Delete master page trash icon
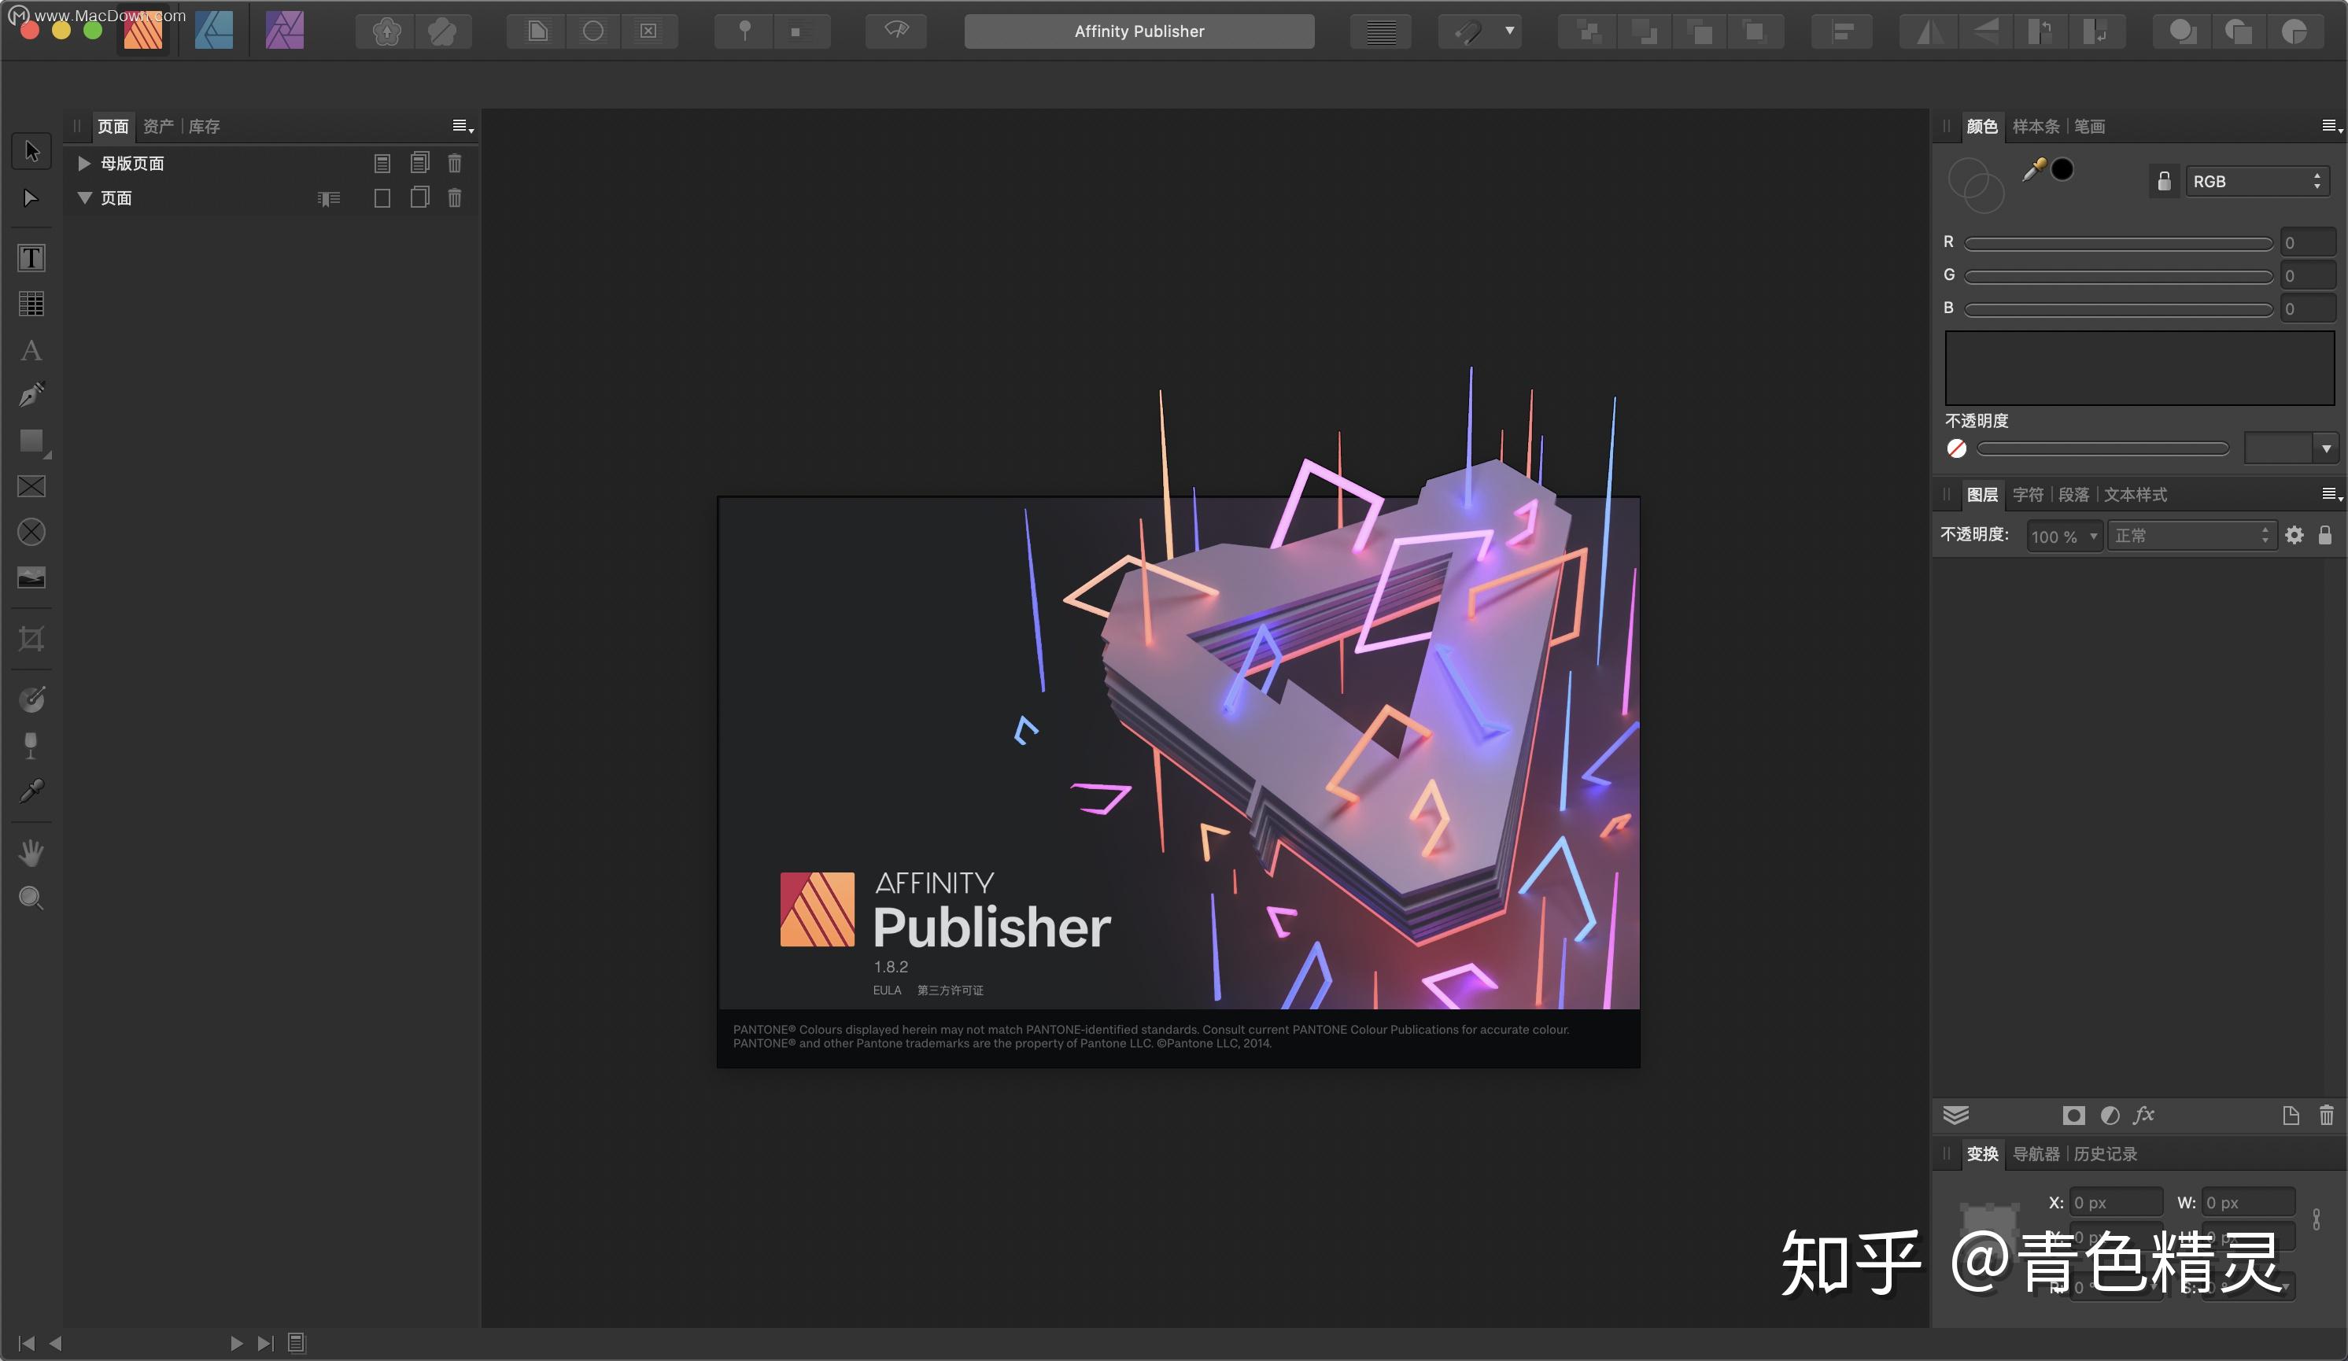This screenshot has width=2348, height=1361. 455,163
